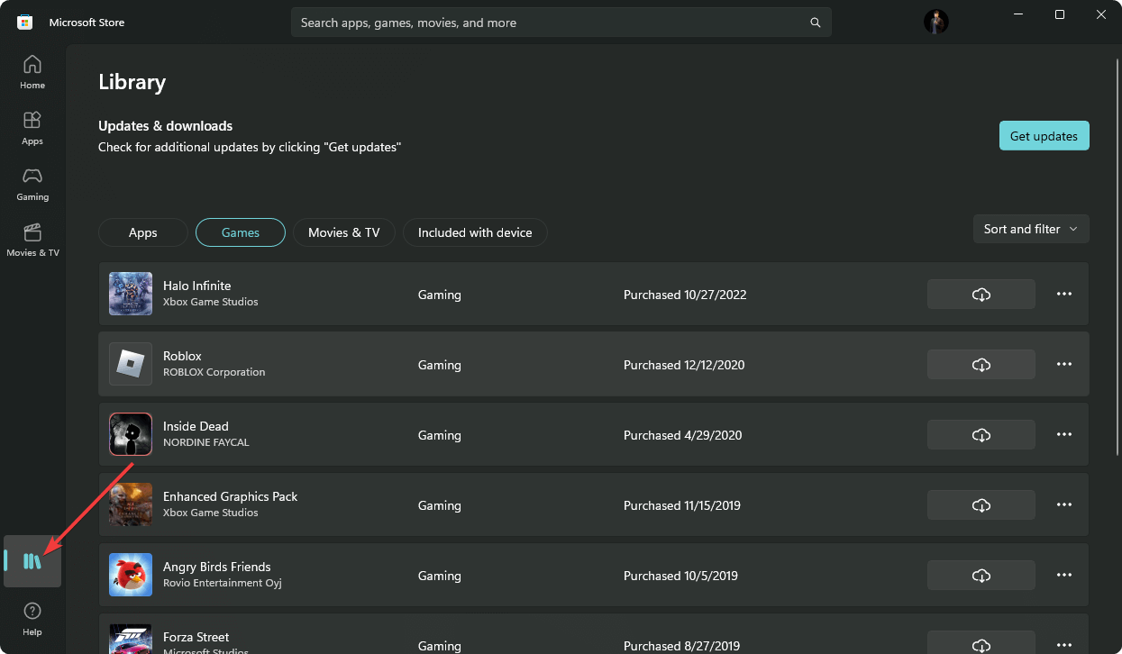The width and height of the screenshot is (1122, 654).
Task: Click the Library page heading
Action: click(x=132, y=82)
